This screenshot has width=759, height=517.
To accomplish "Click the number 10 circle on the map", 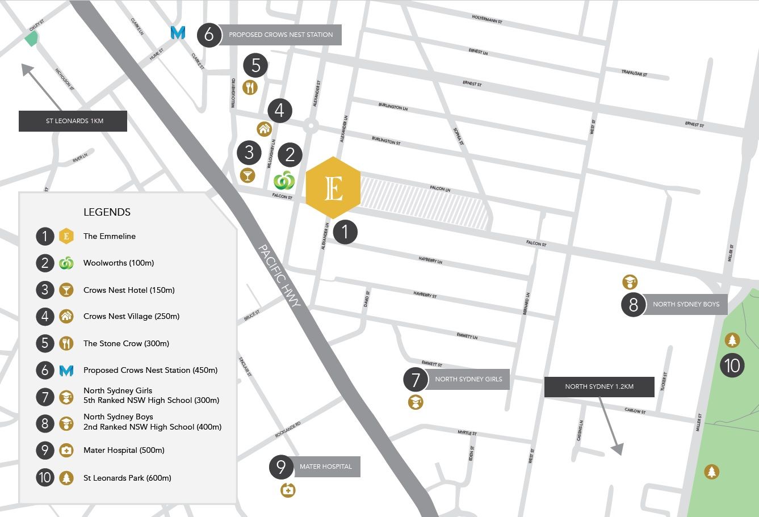I will tap(732, 365).
